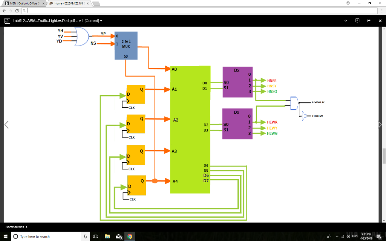The width and height of the screenshot is (386, 241).
Task: Go back in browser history
Action: [4, 11]
